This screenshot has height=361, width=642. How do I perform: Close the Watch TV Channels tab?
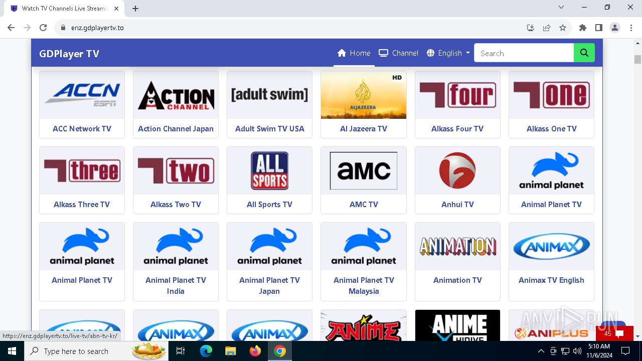tap(117, 9)
